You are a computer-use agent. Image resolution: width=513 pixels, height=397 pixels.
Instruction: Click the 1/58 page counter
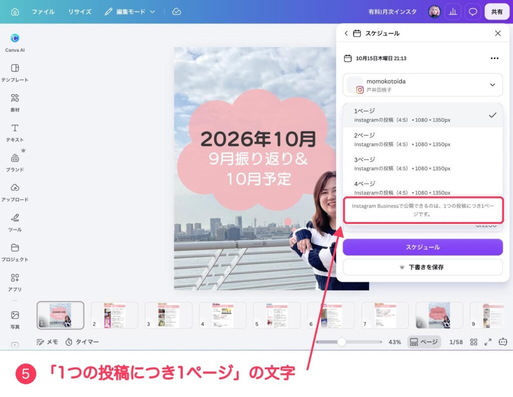tap(456, 342)
